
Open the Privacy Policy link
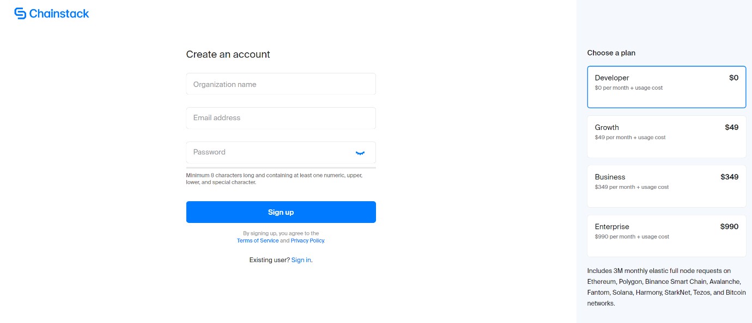coord(307,240)
